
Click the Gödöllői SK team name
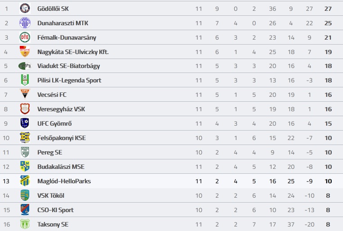point(53,9)
